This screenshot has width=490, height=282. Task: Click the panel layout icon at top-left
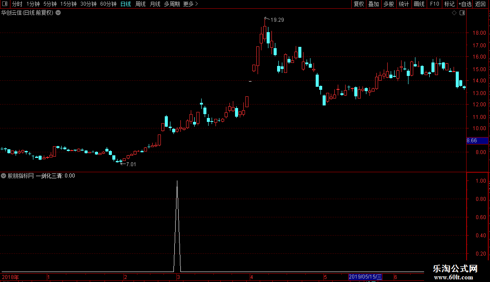click(5, 4)
